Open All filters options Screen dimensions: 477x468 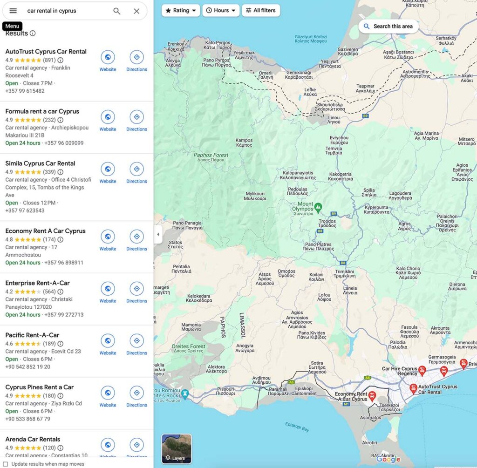[x=261, y=10]
